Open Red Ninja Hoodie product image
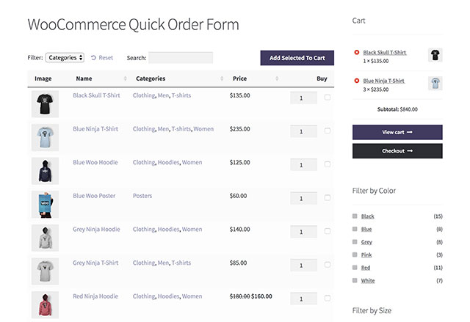470x322 pixels. (x=45, y=305)
